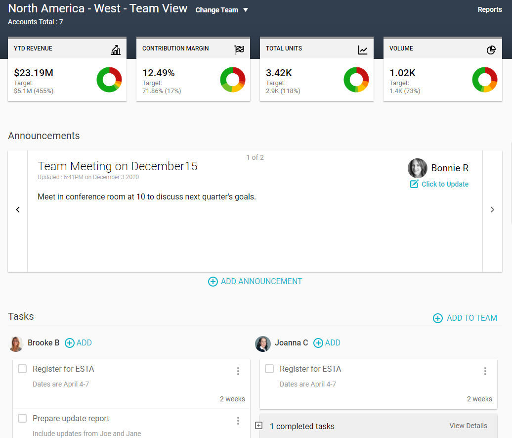The width and height of the screenshot is (512, 438).
Task: Click the plus icon beside Add Announcement
Action: click(213, 281)
